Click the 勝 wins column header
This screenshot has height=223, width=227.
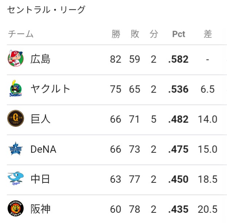pyautogui.click(x=116, y=34)
